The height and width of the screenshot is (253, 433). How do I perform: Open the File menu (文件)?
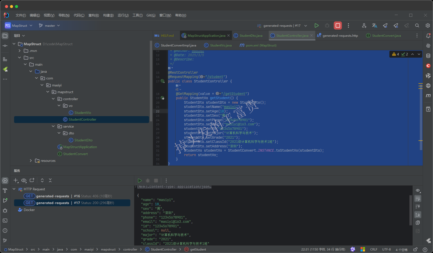(21, 15)
